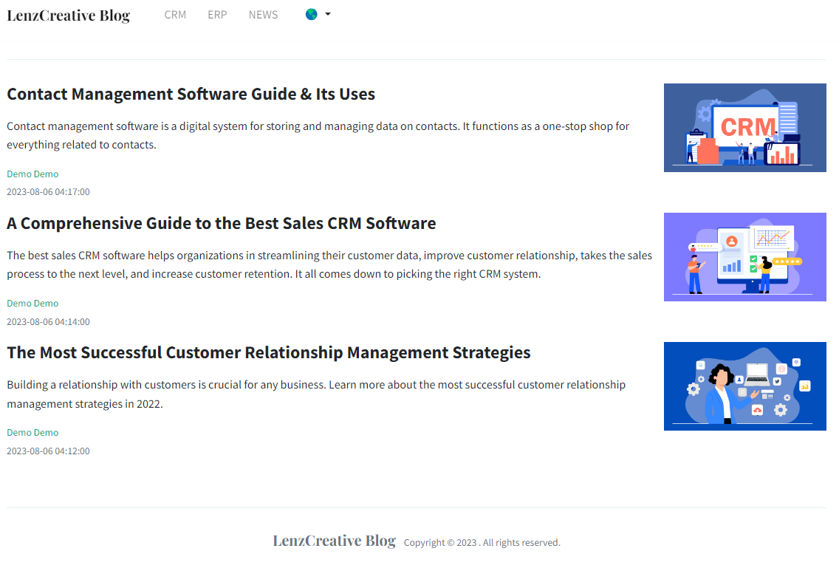Click the 2023-08-06 04:12:00 timestamp

[48, 451]
